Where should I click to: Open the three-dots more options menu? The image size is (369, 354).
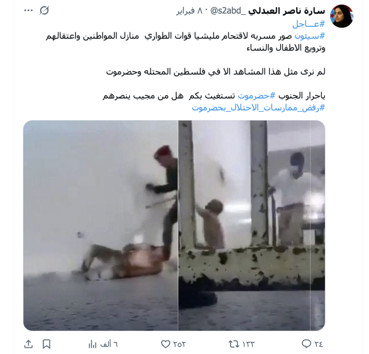click(x=29, y=11)
